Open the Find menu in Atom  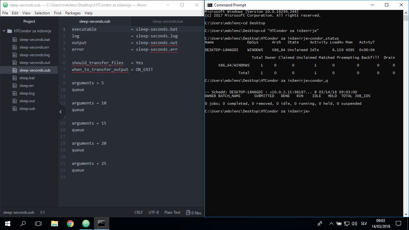coord(58,13)
